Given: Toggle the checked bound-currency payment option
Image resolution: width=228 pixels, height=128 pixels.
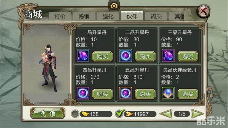Looking at the screenshot, I should point(119,114).
